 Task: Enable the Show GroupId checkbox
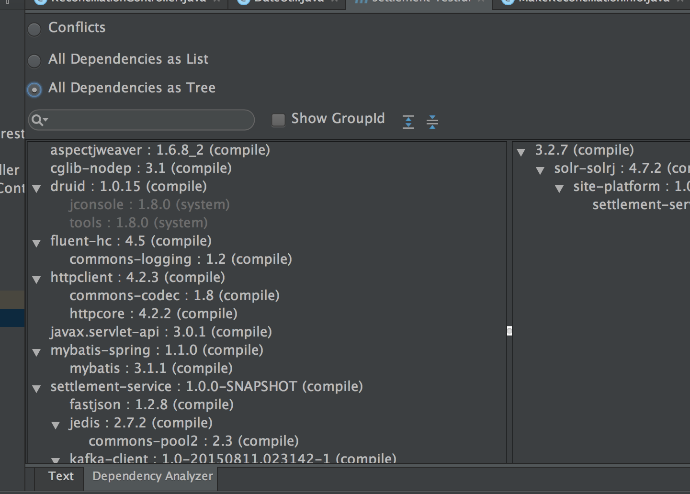(x=278, y=120)
